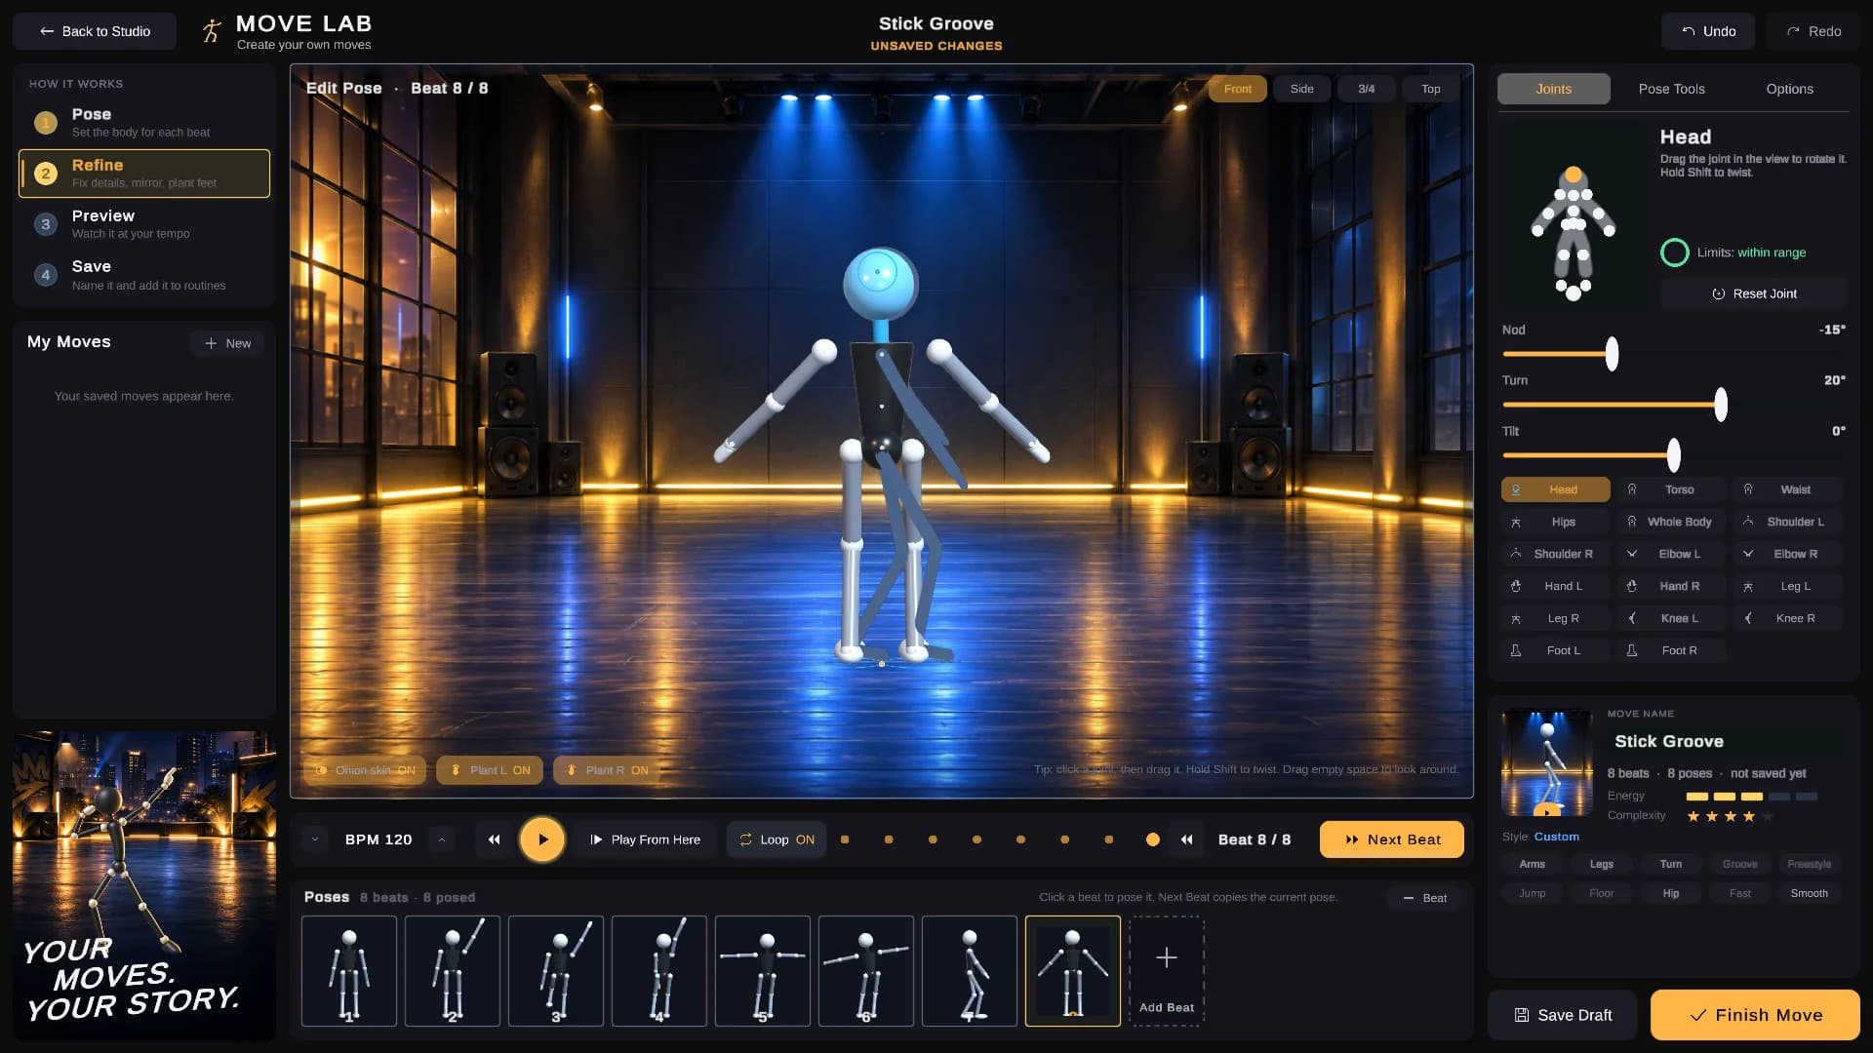Select the Shoulder L joint

pos(1787,522)
